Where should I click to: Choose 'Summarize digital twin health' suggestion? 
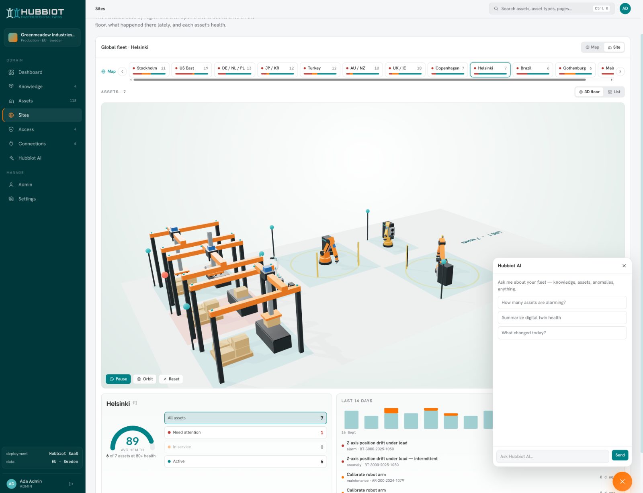[x=562, y=318]
